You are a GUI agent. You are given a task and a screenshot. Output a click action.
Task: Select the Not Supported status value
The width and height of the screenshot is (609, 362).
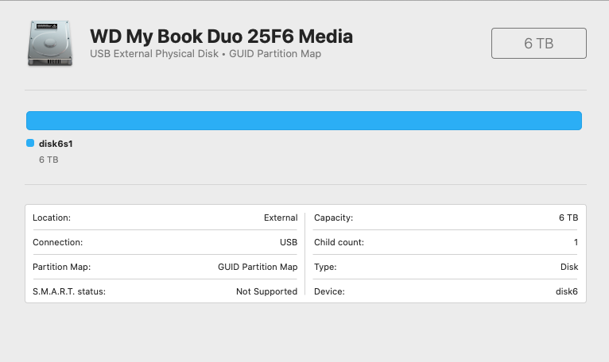[x=266, y=291]
